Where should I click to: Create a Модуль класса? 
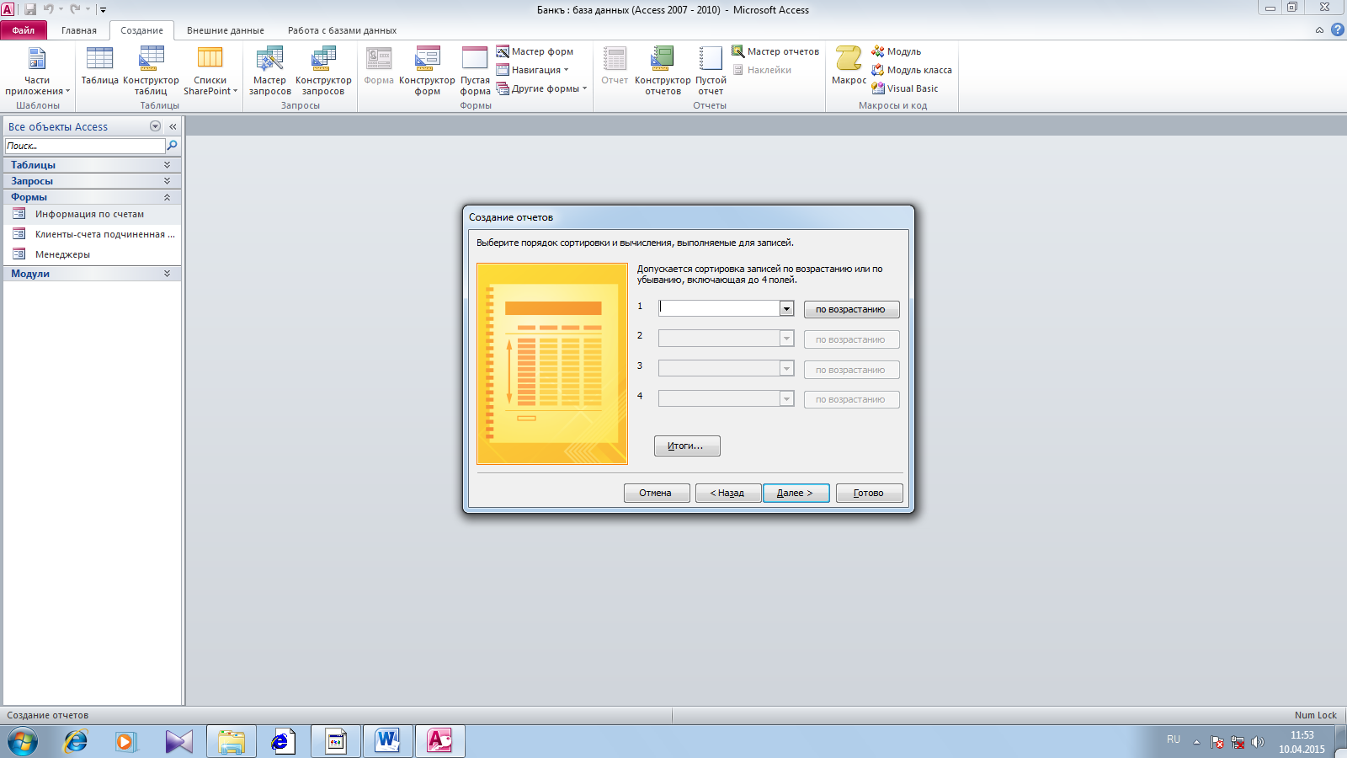click(x=912, y=70)
